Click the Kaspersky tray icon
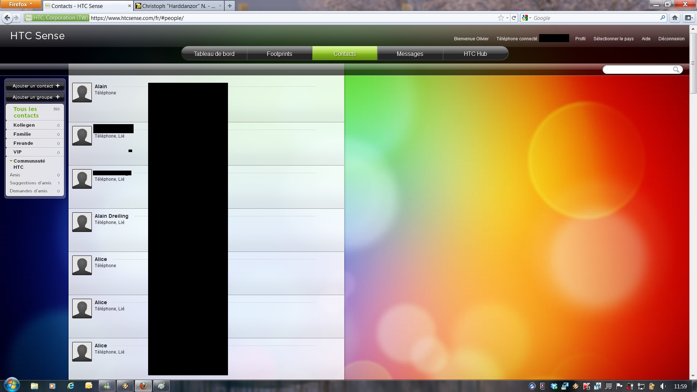Viewport: 697px width, 392px height. click(x=586, y=386)
